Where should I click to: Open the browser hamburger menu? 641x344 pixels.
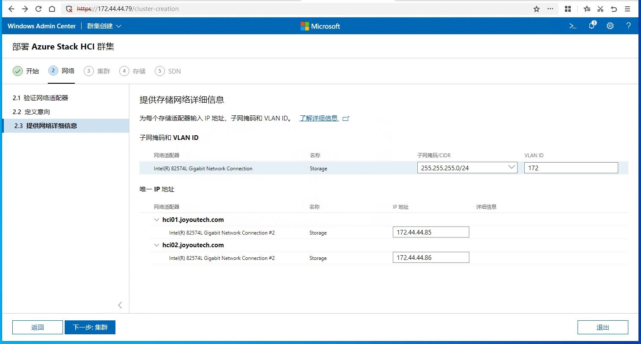[628, 9]
